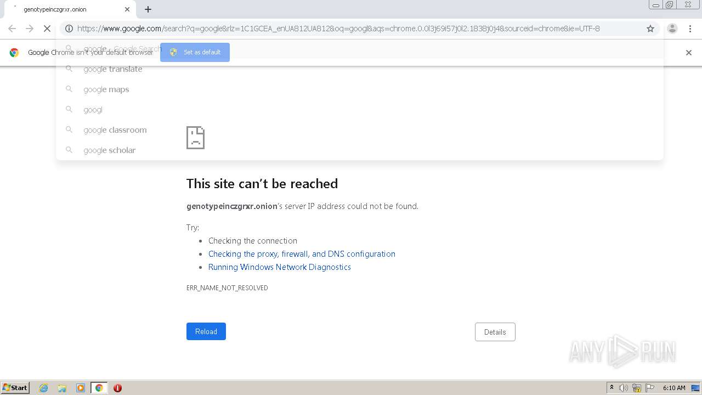Open the profile avatar menu
702x395 pixels.
click(672, 29)
